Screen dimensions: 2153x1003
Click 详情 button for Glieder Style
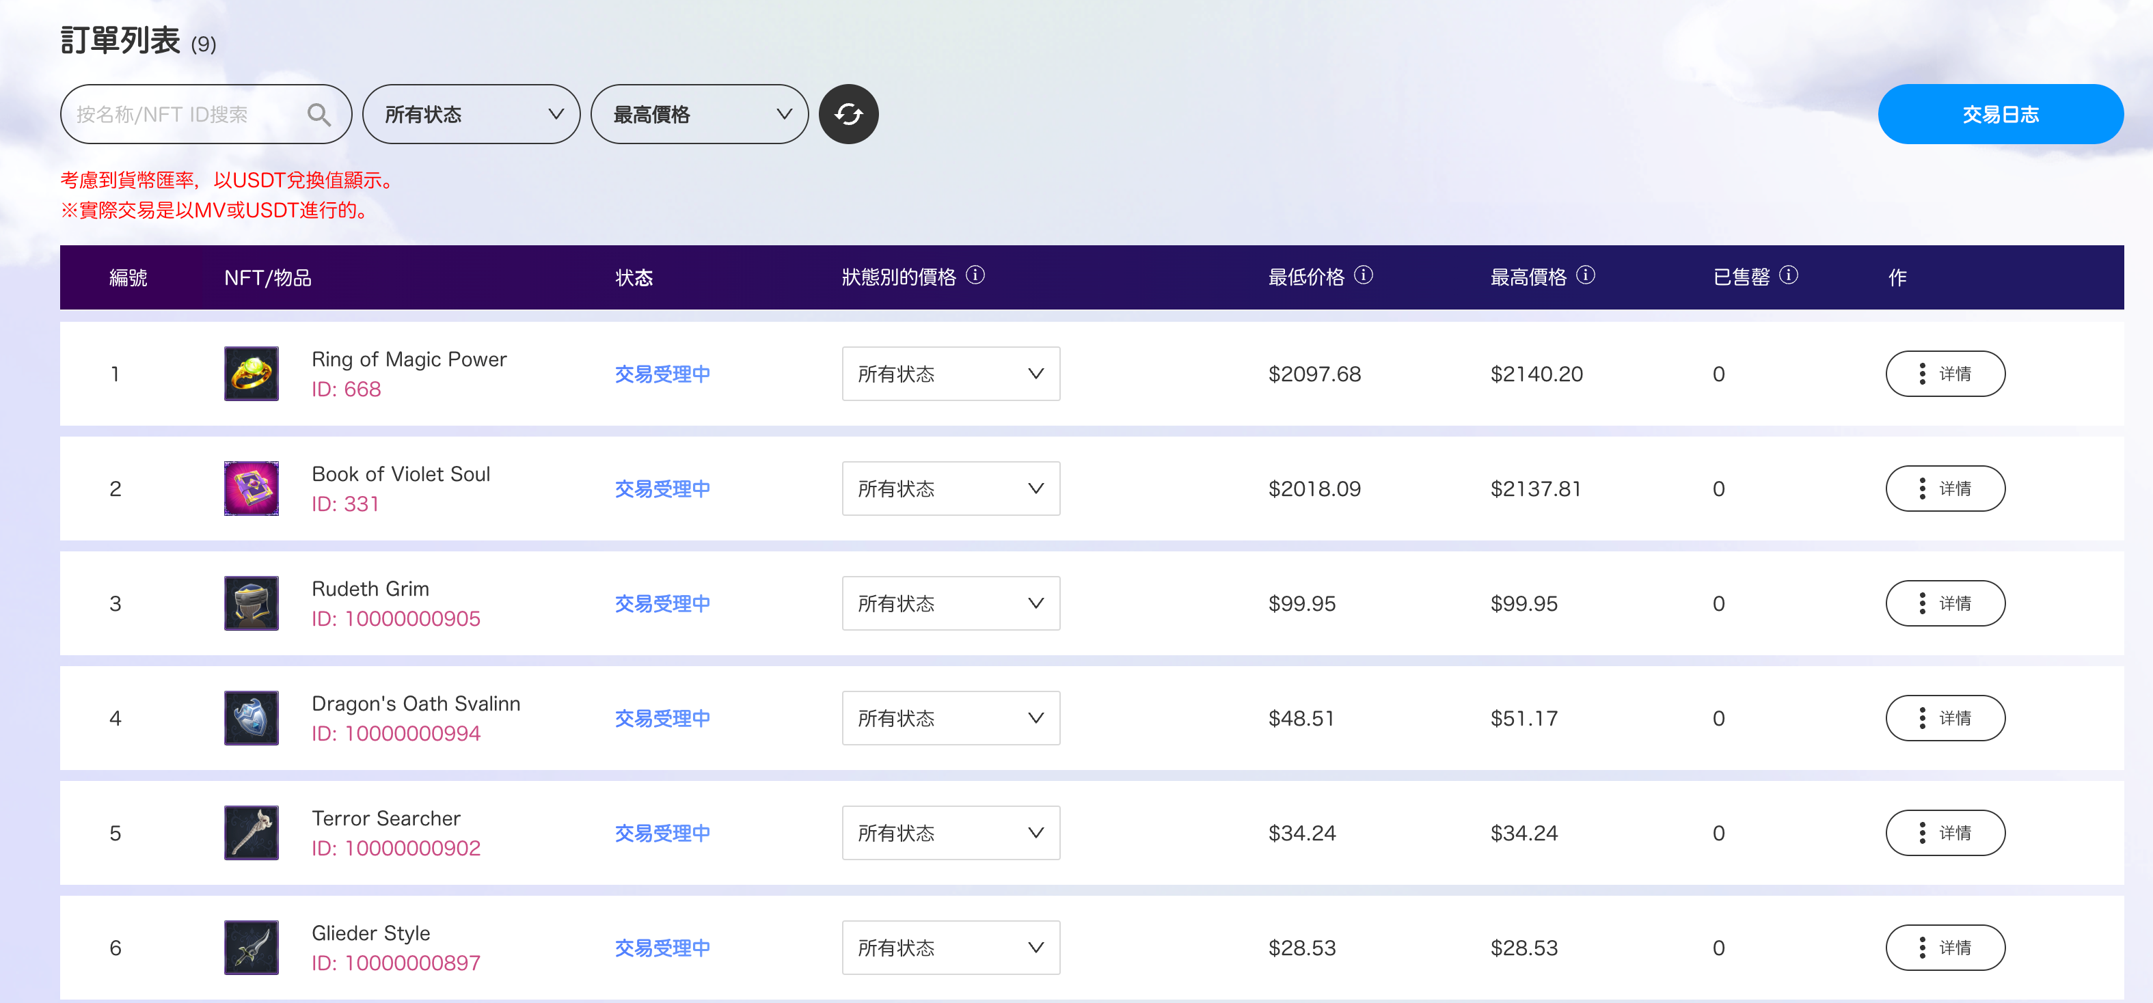tap(1945, 947)
